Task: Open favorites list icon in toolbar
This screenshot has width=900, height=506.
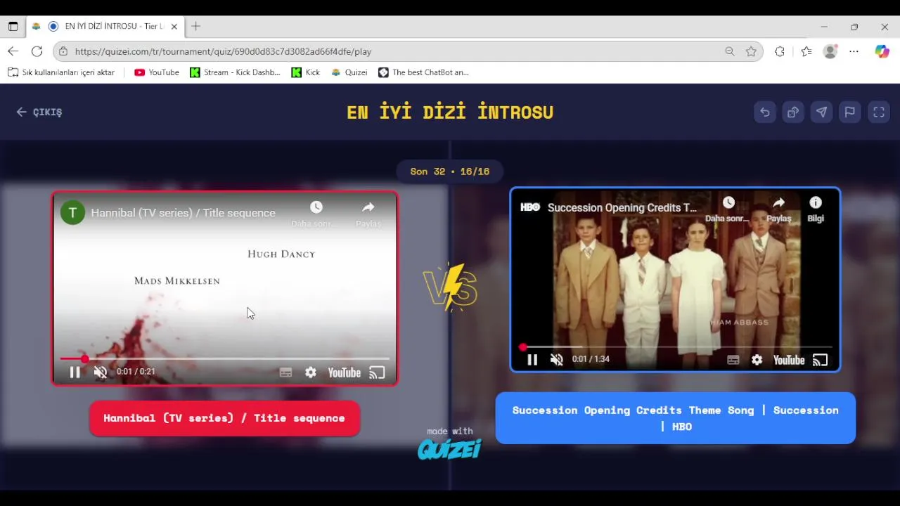Action: 806,51
